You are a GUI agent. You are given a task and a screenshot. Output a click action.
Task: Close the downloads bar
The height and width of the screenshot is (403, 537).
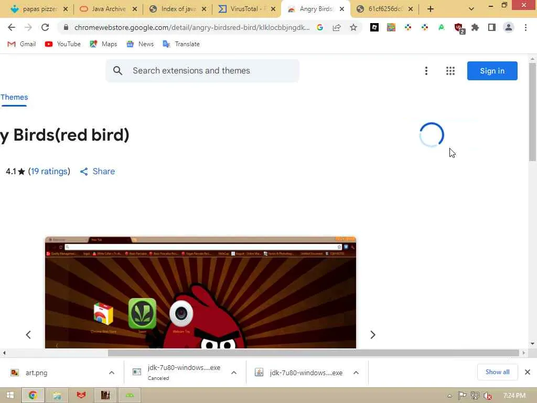tap(528, 372)
